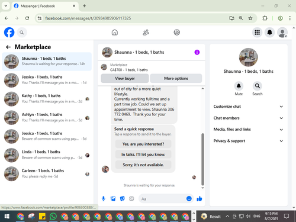Open WhatsApp from taskbar

point(53,217)
